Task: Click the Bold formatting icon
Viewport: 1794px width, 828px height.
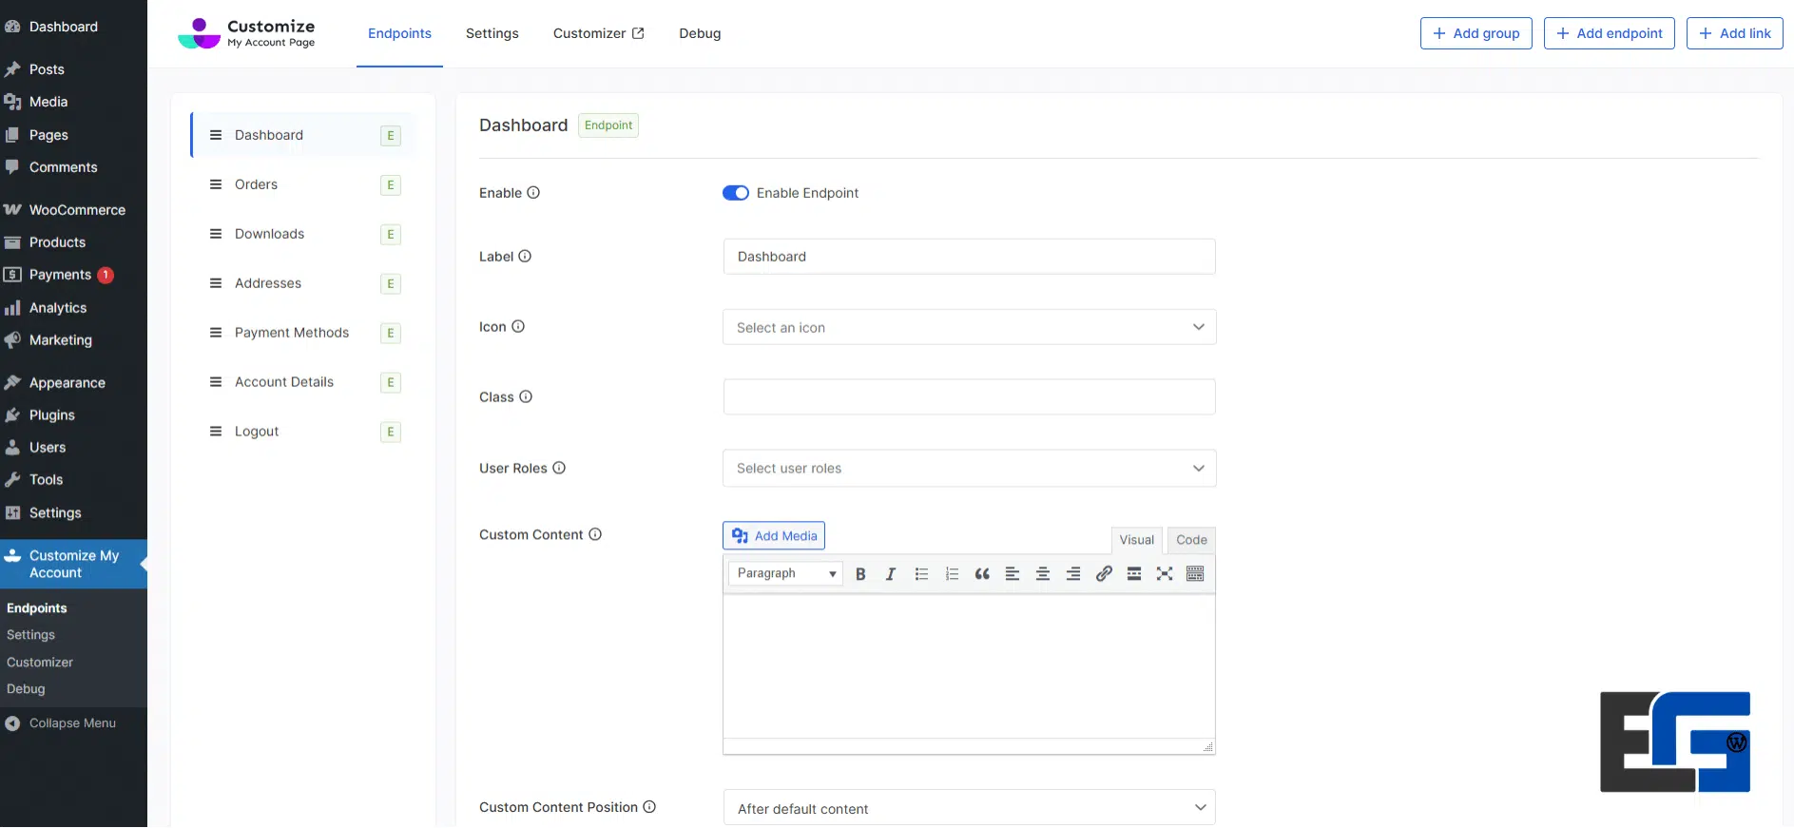Action: [x=860, y=574]
